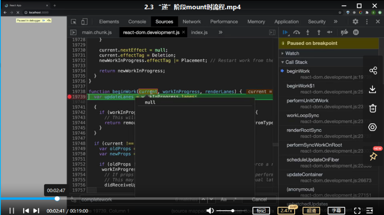Deactivate breakpoints toggle icon
Screen dimensions: 384x215
tap(344, 32)
